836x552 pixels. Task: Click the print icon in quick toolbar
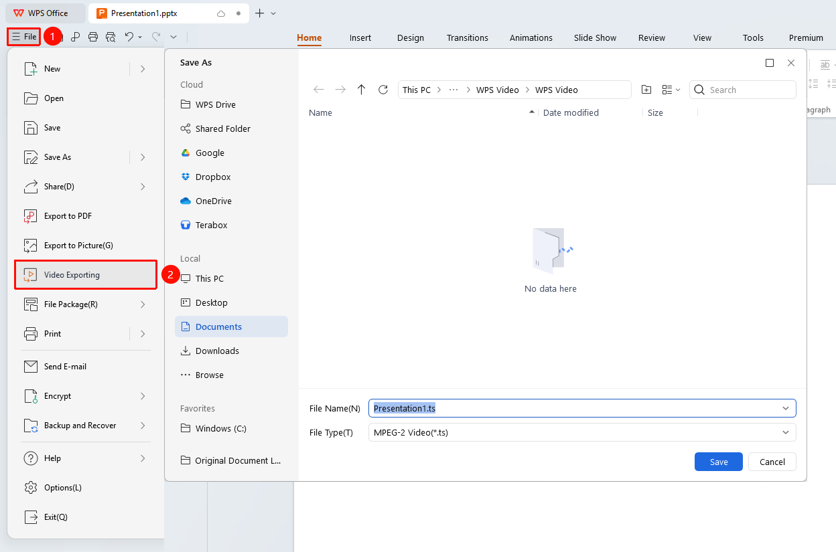[x=93, y=37]
